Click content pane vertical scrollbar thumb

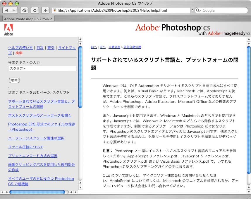tap(249, 110)
